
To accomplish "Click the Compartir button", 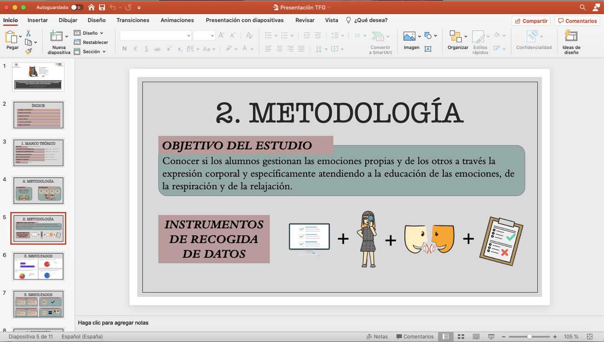I will click(x=531, y=20).
